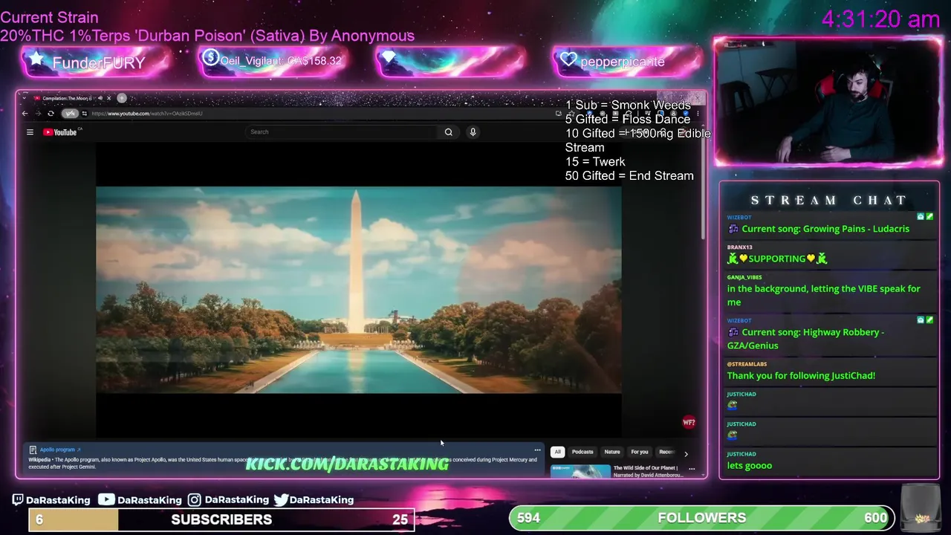The height and width of the screenshot is (535, 951).
Task: Play the Washington Monument video
Action: pos(358,290)
